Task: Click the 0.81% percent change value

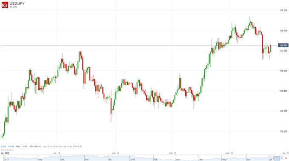Action: (x=11, y=147)
